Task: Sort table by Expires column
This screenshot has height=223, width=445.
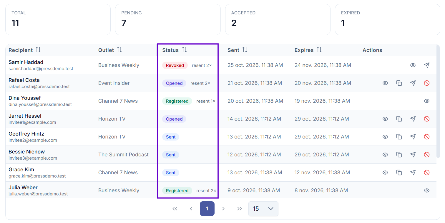Action: 319,50
